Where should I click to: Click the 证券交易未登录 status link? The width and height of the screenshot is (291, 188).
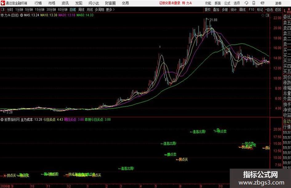(170, 3)
